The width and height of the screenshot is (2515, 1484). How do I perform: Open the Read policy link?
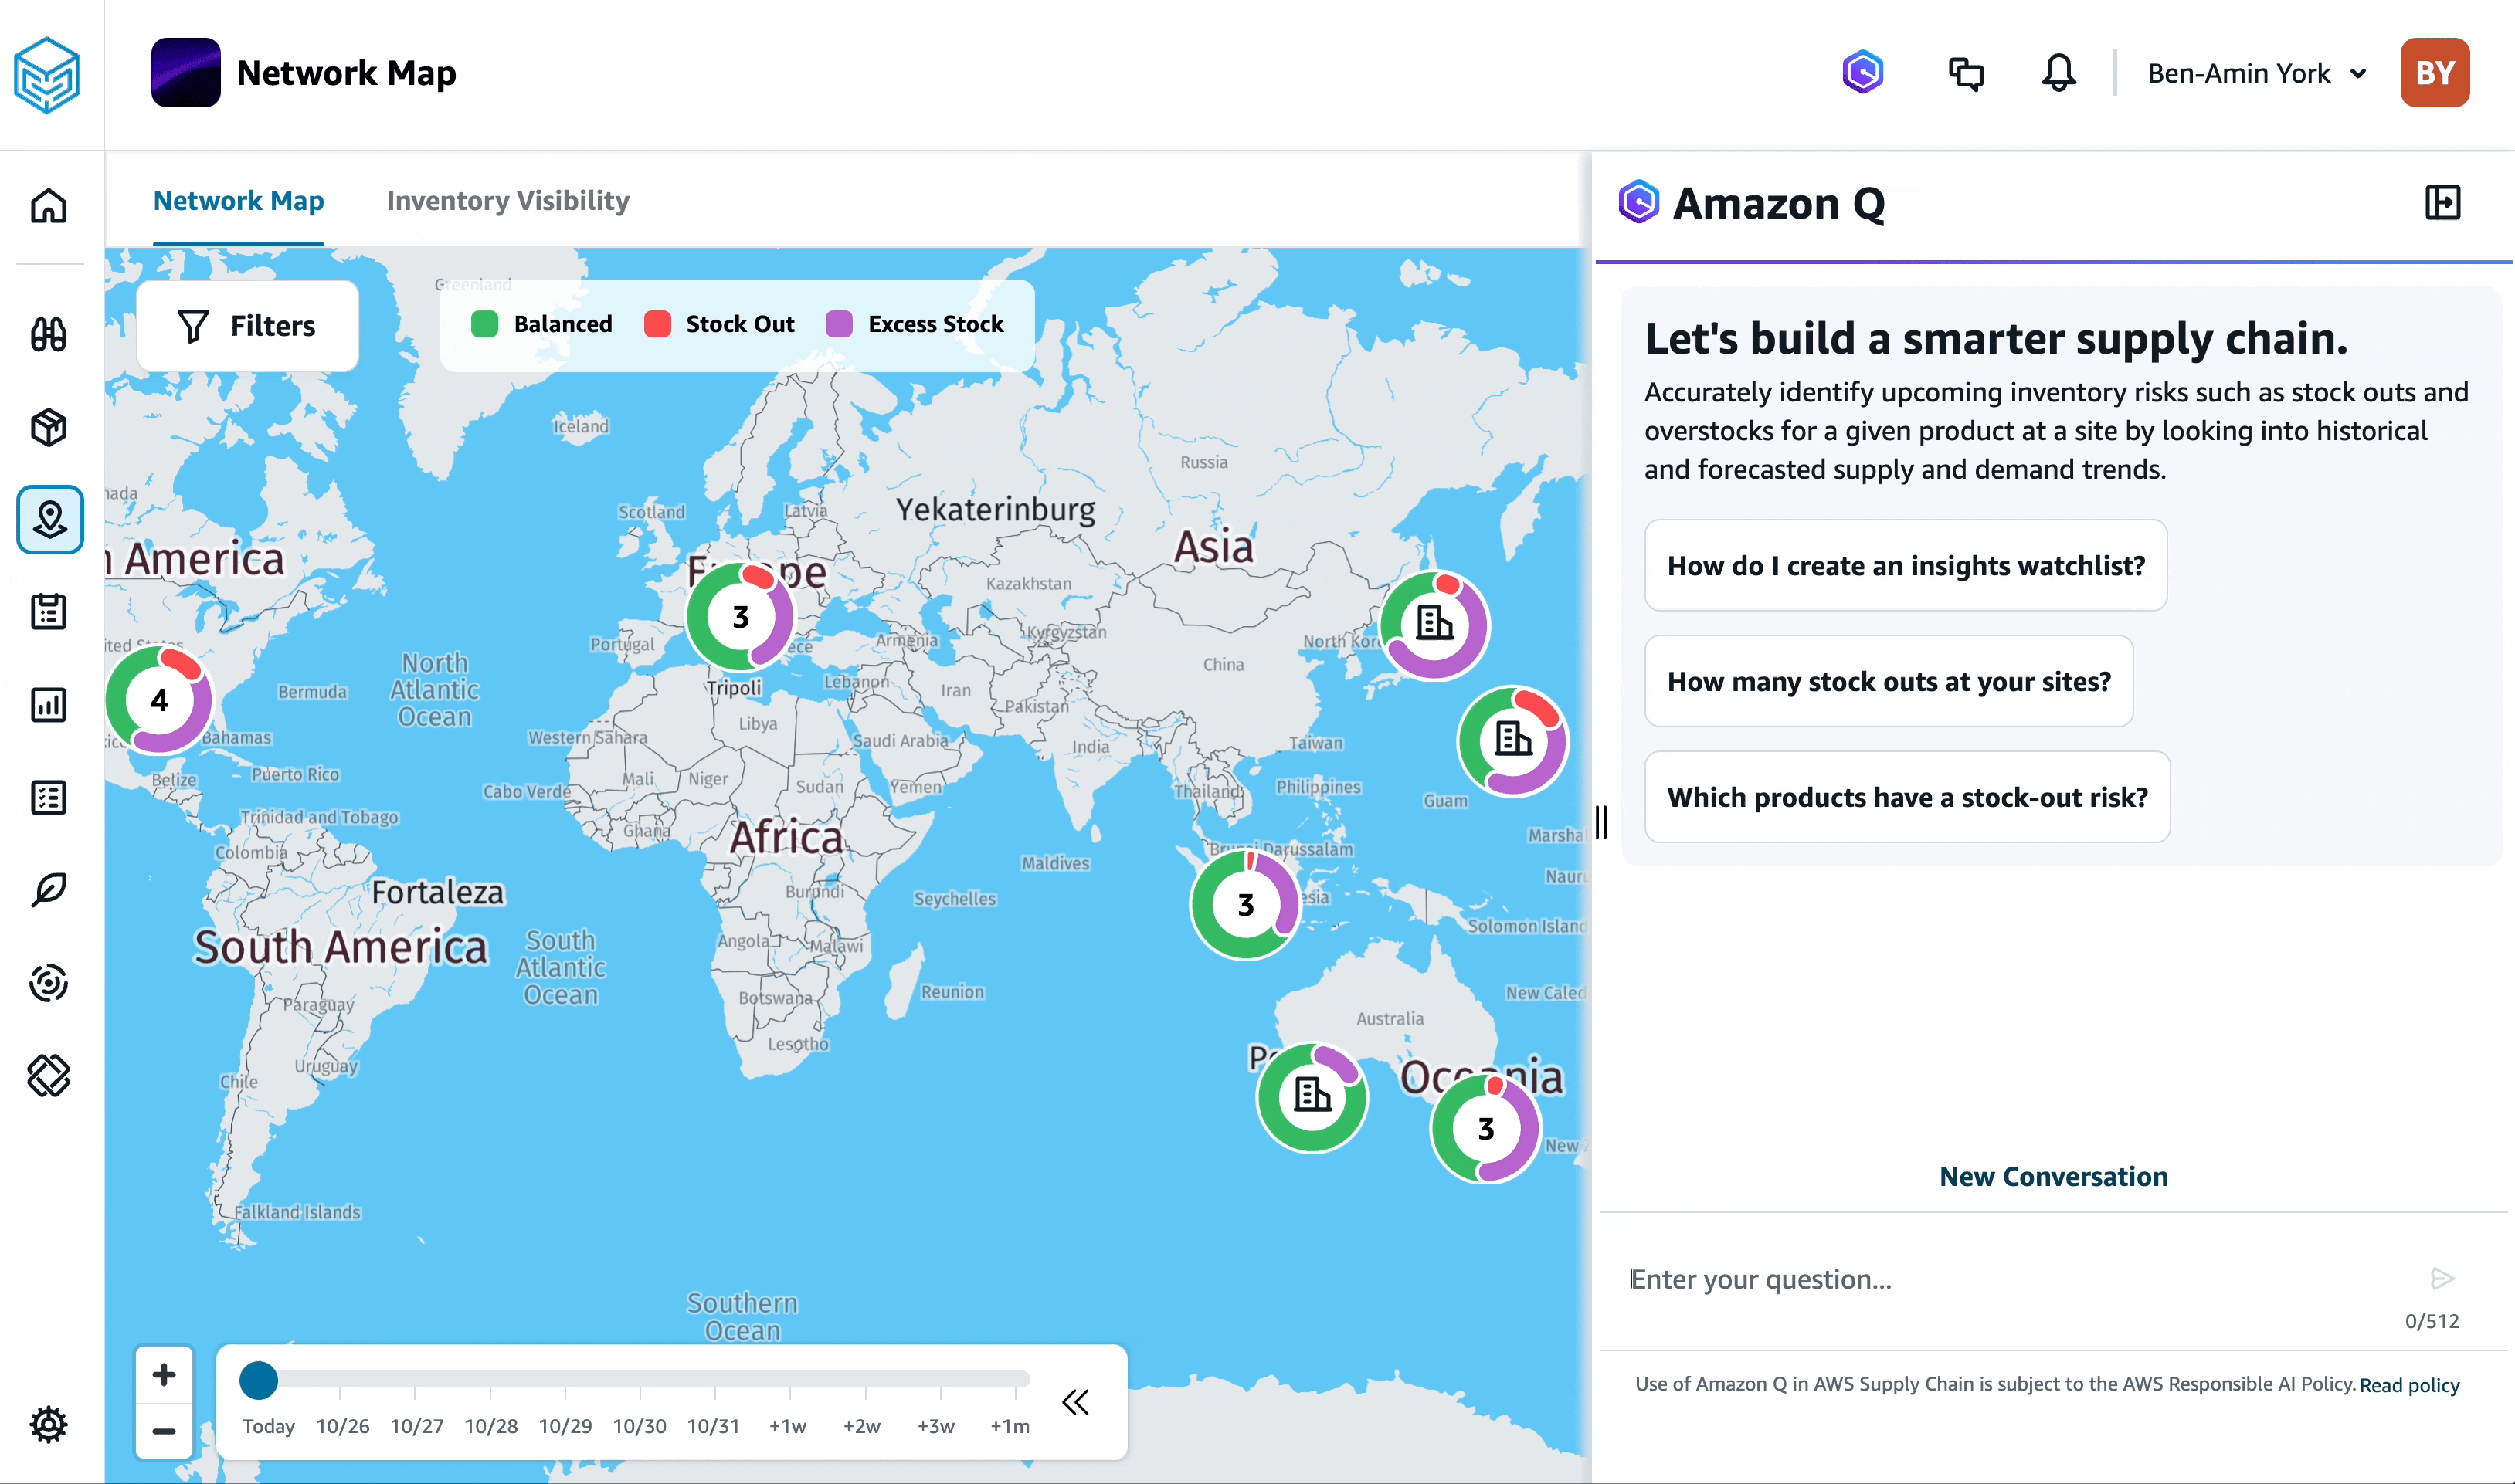[2408, 1385]
